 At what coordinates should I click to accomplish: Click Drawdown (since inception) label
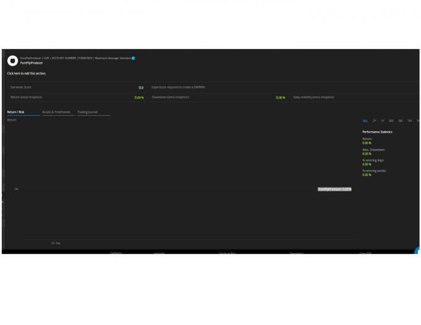170,97
